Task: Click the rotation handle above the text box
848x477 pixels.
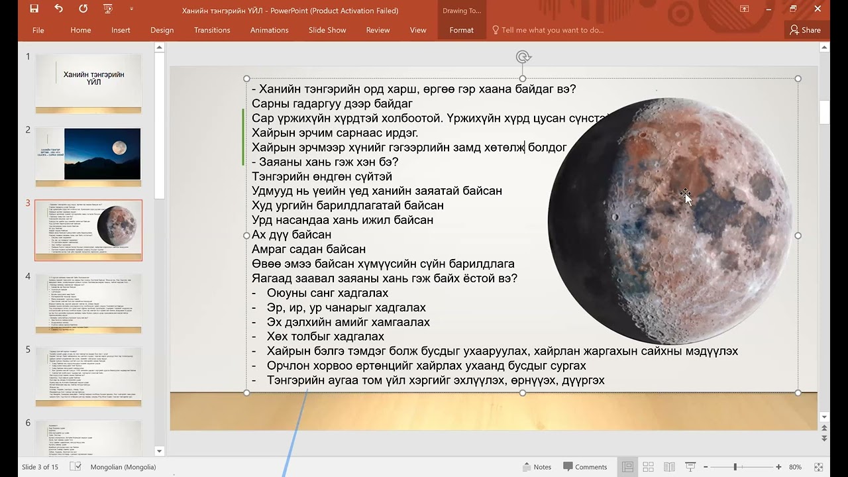Action: tap(523, 57)
